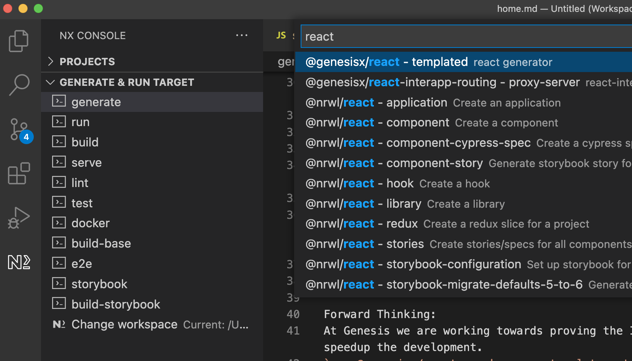Choose @genesisx/react-interapp-routing proxy-server option
Screen dimensions: 632x361
tap(463, 82)
